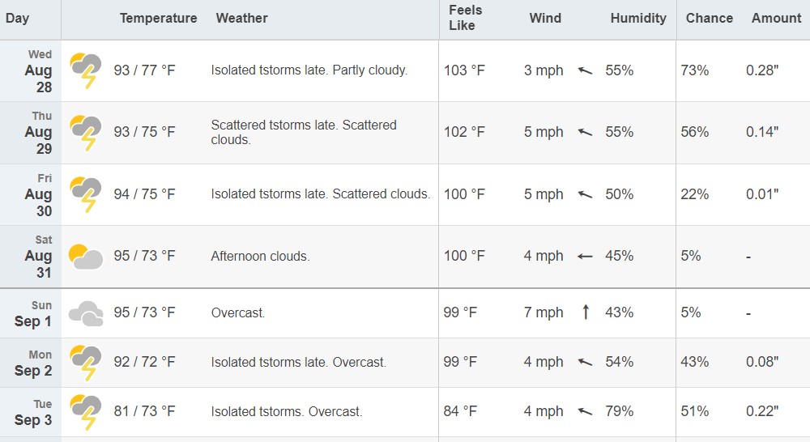Click the 'Afternoon clouds.' weather description
Image resolution: width=810 pixels, height=442 pixels.
[x=260, y=256]
